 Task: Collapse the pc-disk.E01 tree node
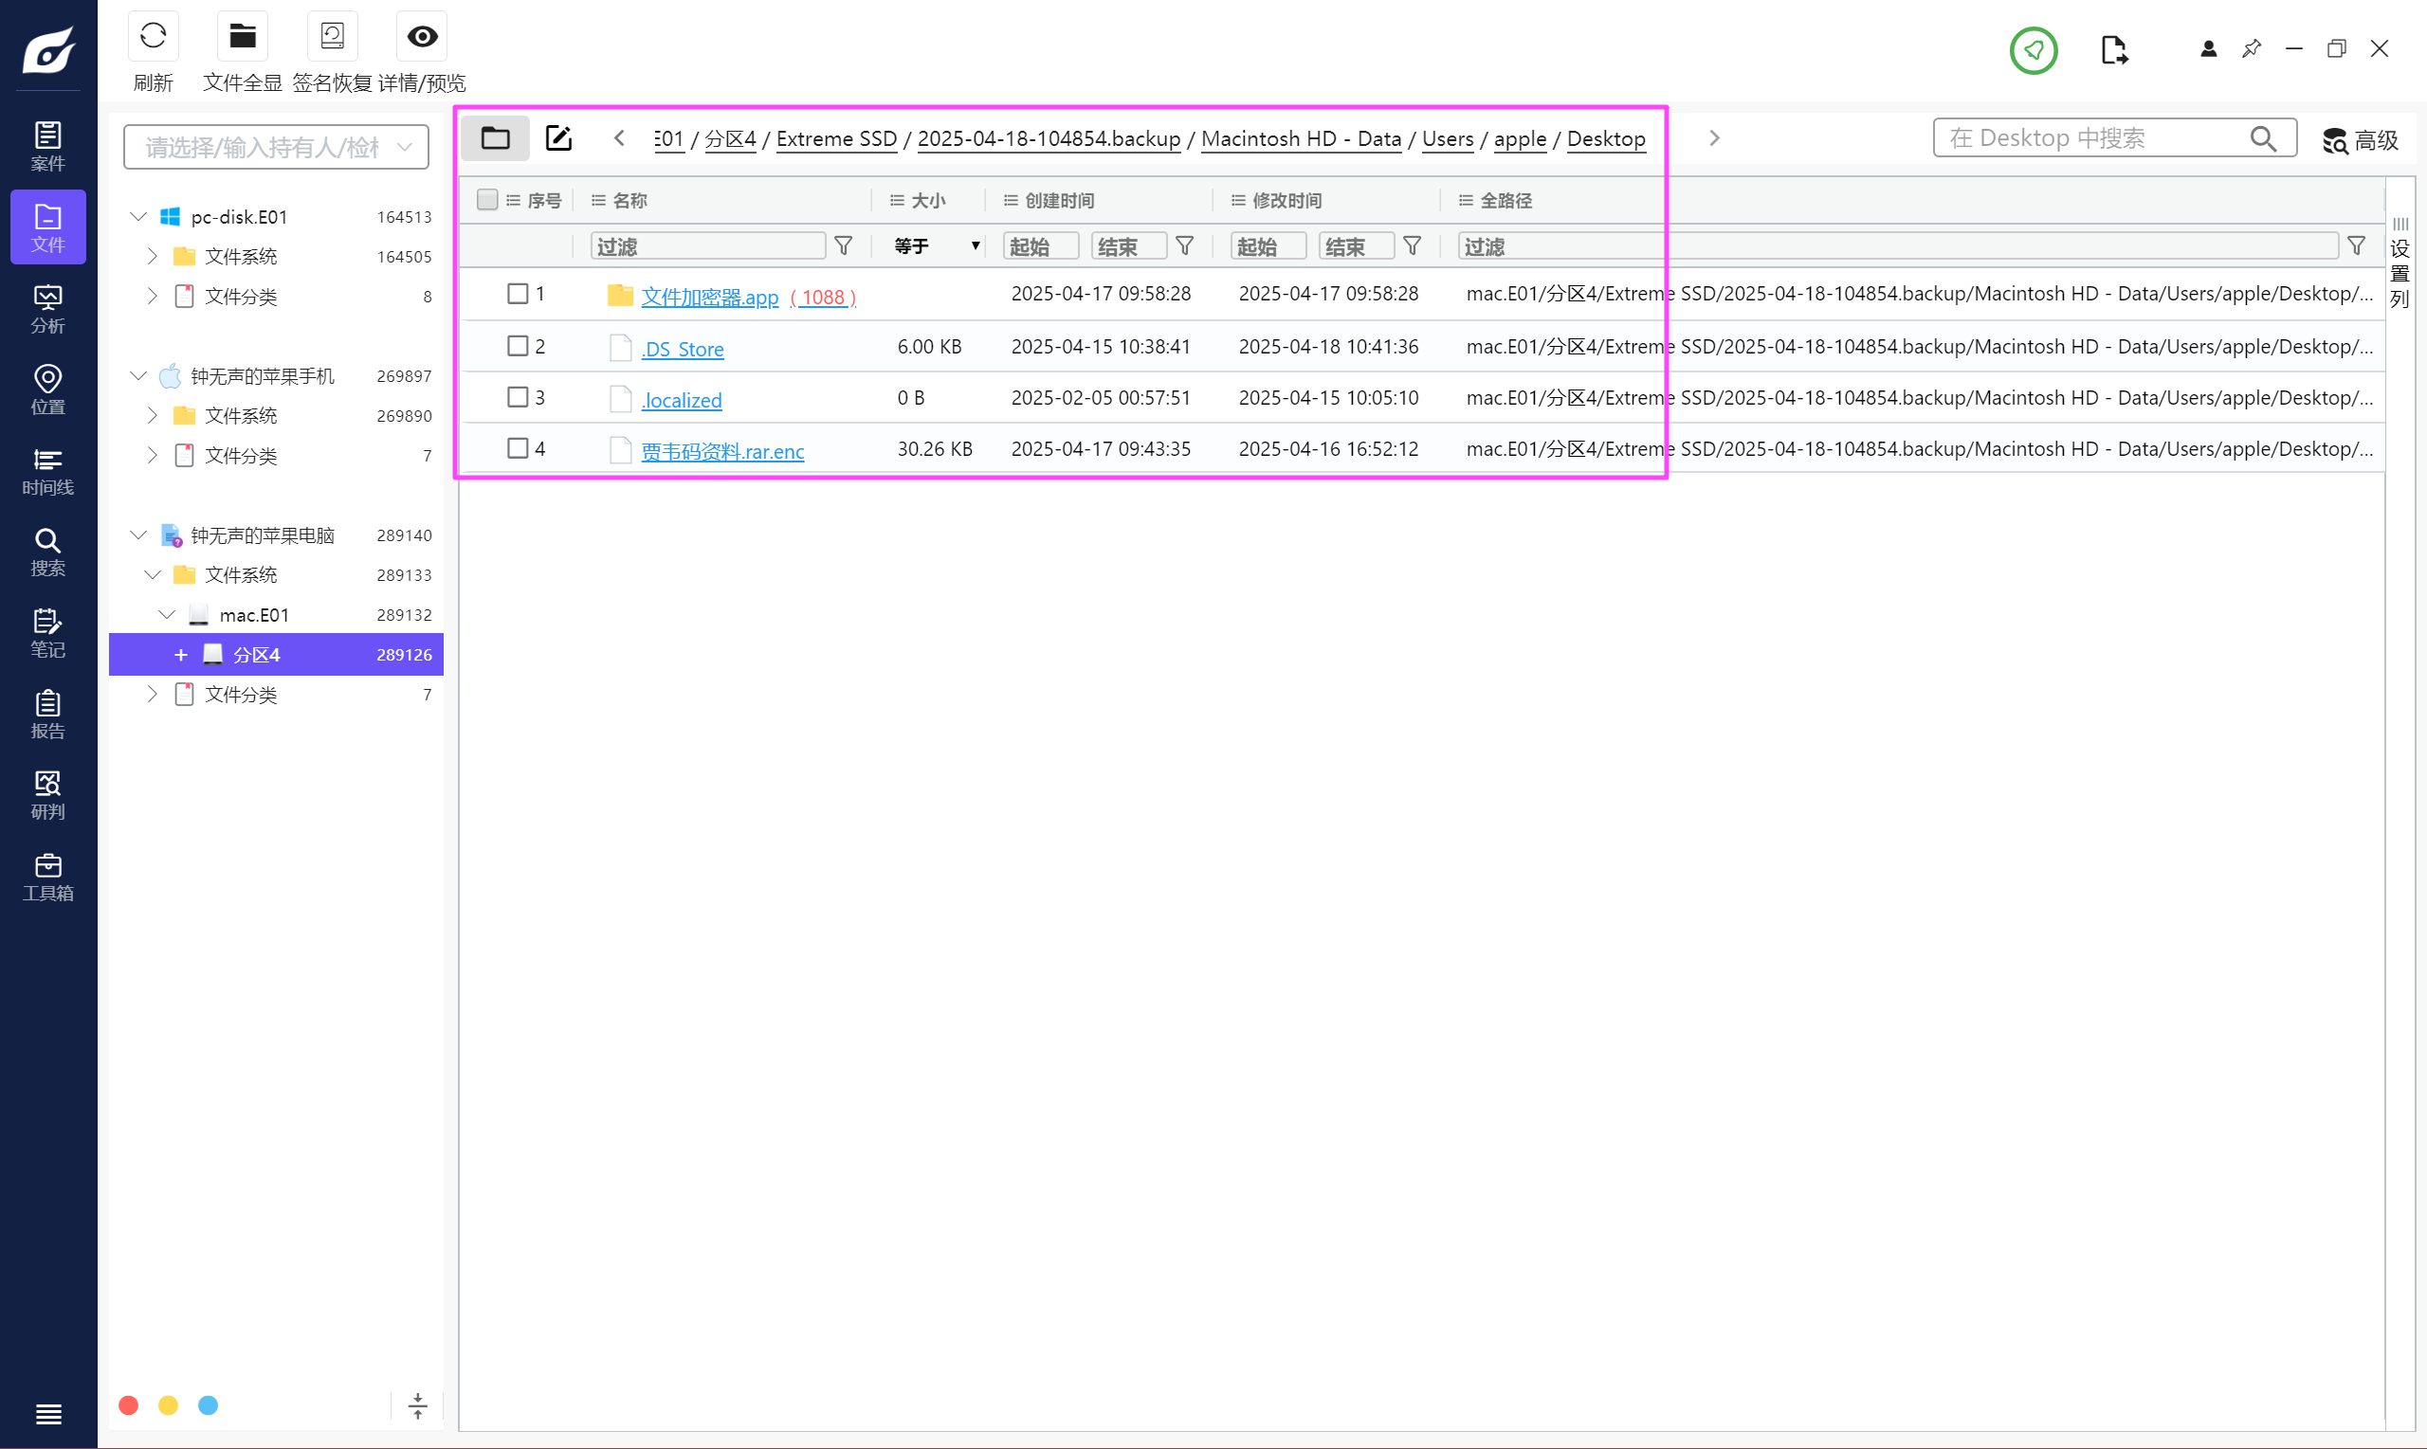point(138,216)
